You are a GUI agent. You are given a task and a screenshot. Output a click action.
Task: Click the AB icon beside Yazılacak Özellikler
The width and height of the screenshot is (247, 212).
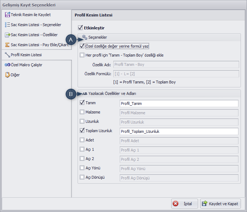point(85,93)
